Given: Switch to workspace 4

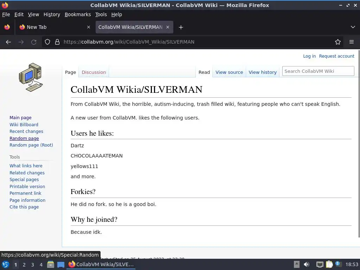Looking at the screenshot, I should (41, 265).
